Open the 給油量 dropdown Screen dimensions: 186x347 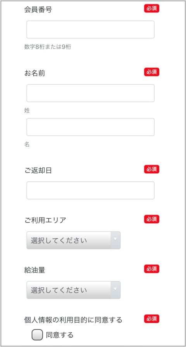pyautogui.click(x=73, y=290)
